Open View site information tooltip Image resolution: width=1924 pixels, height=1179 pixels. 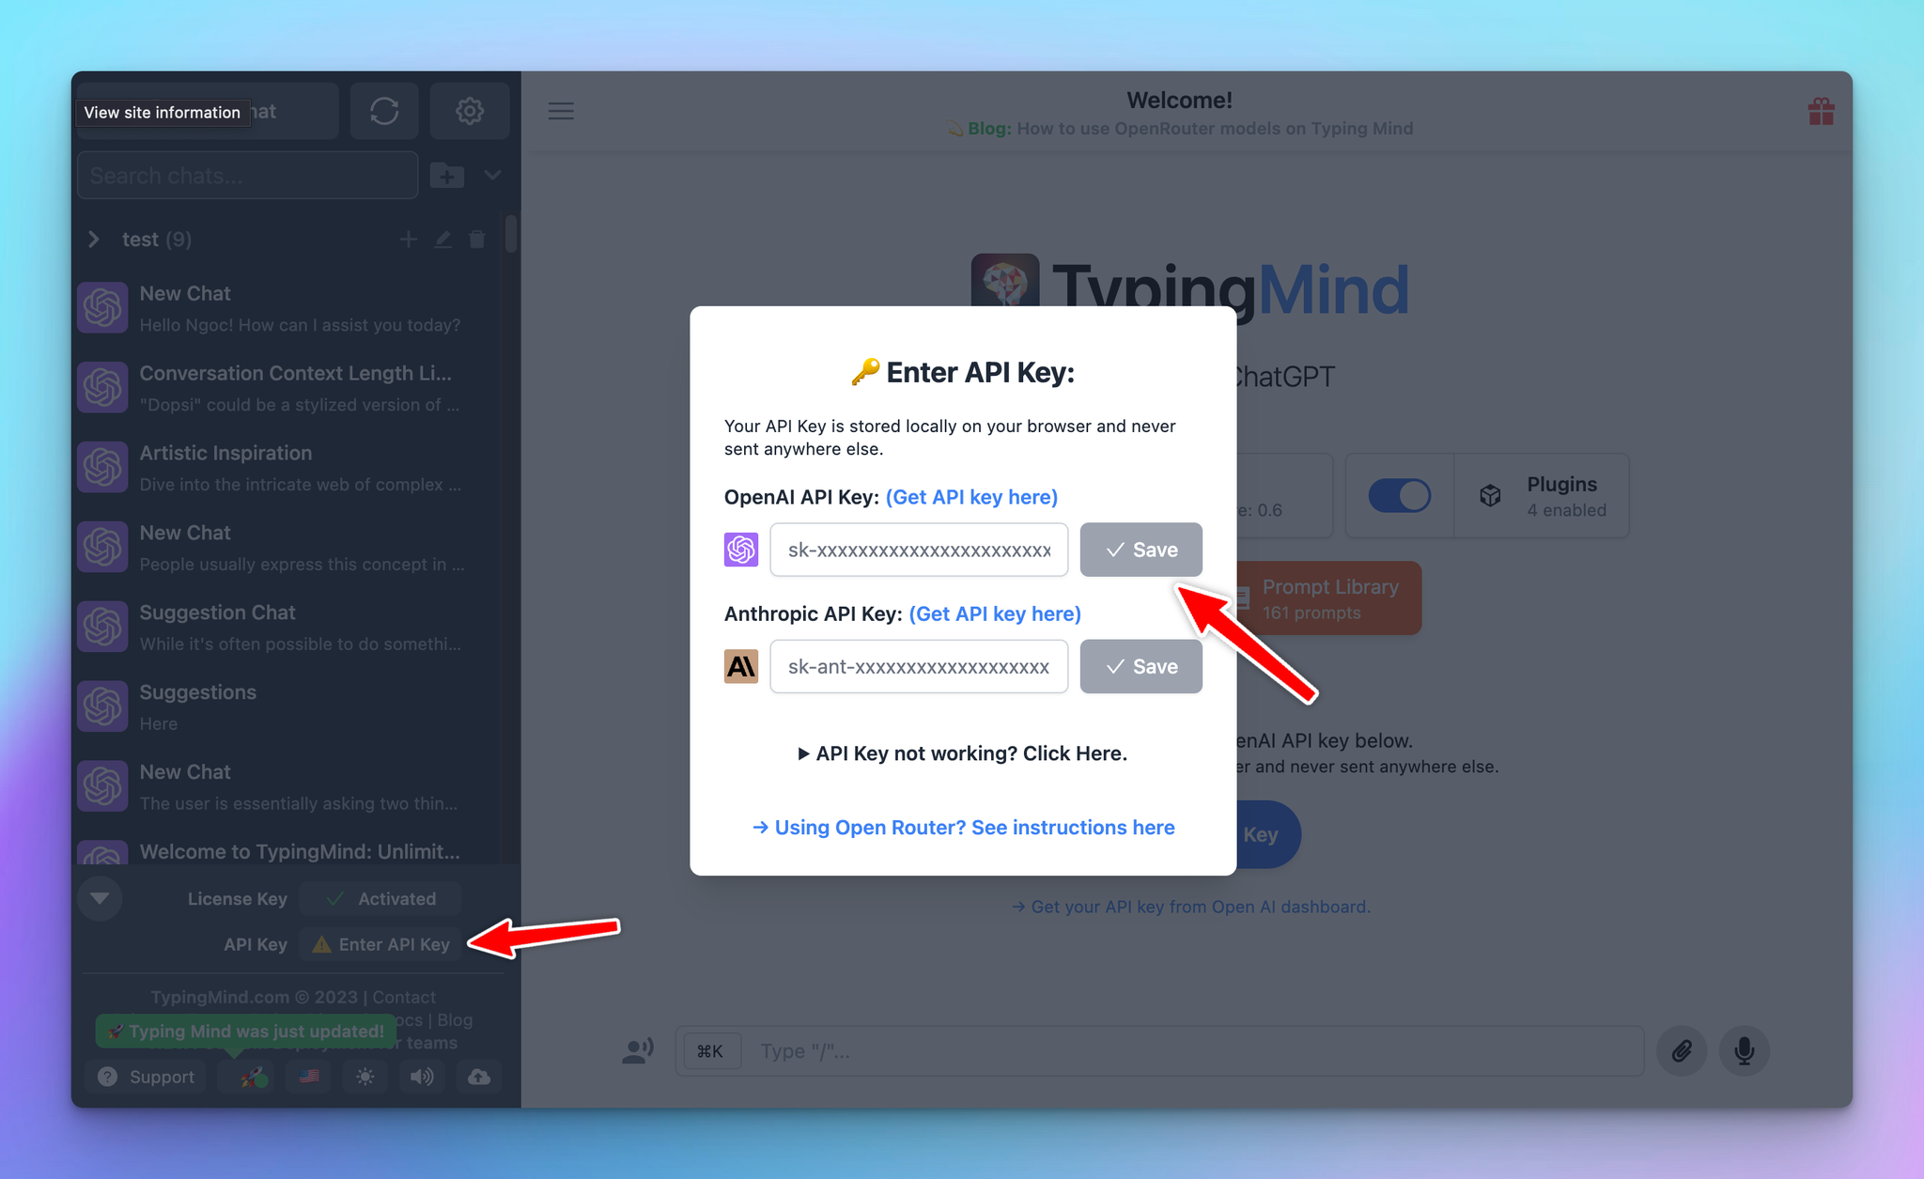click(163, 113)
